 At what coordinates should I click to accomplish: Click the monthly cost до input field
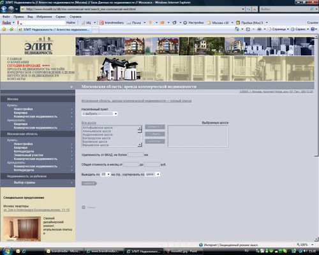click(152, 164)
